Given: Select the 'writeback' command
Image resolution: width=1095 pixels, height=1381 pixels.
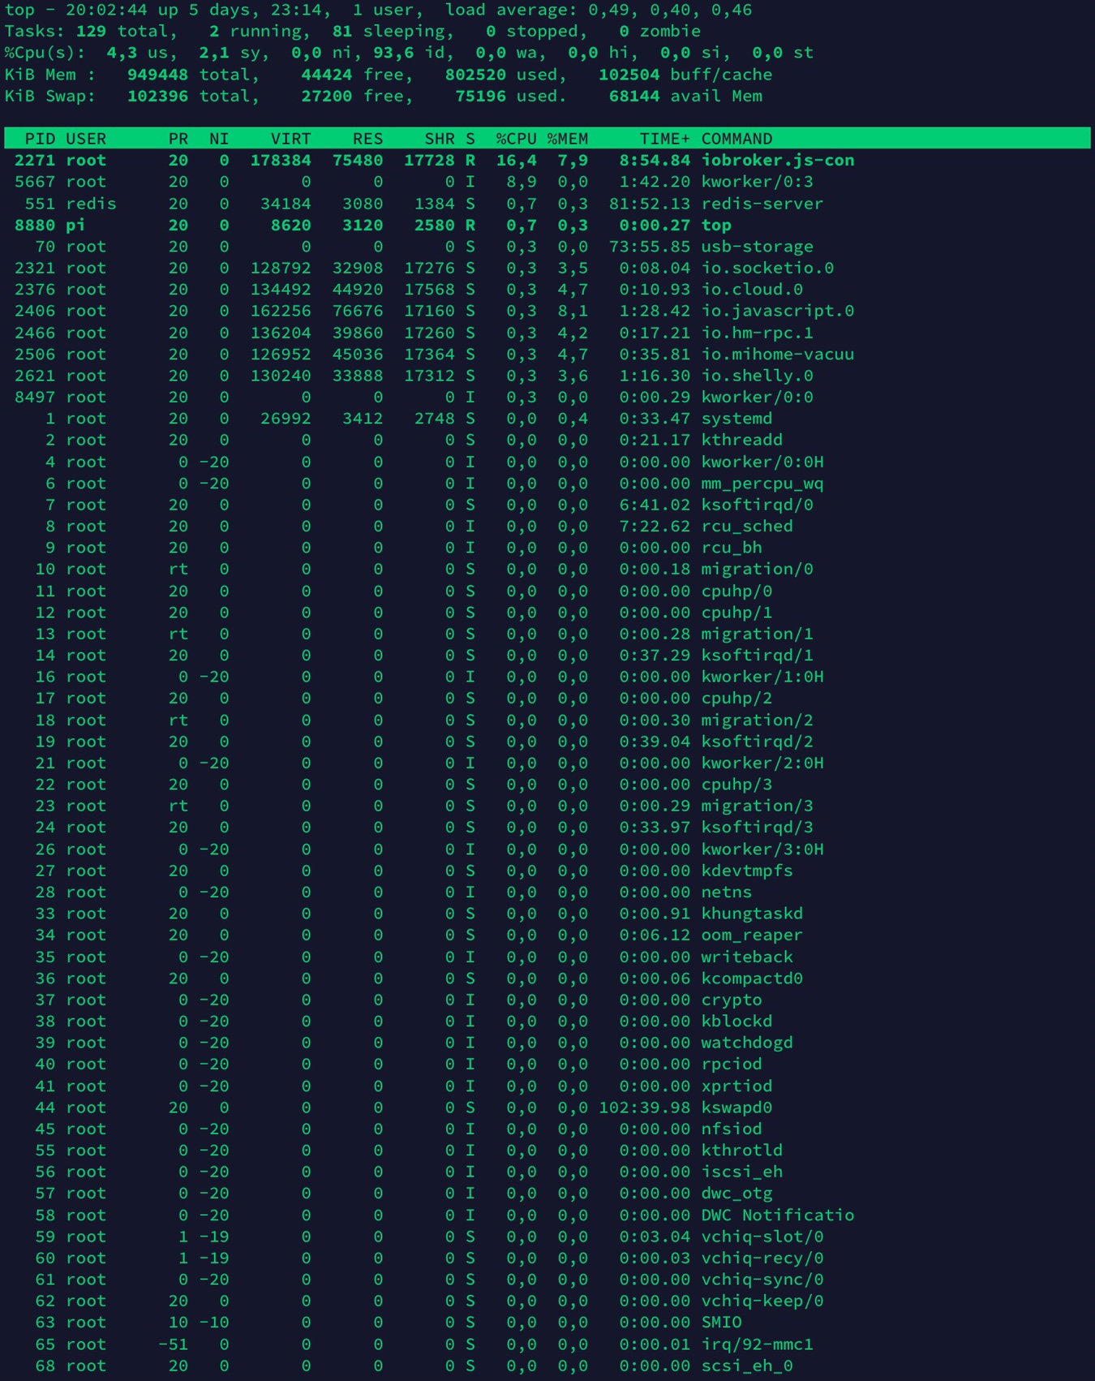Looking at the screenshot, I should (747, 957).
